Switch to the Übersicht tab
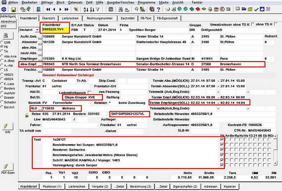Image resolution: width=282 pixels, height=191 pixels. (x=49, y=18)
